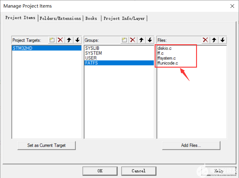Create a new group in Groups header
This screenshot has height=178, width=239.
pyautogui.click(x=125, y=40)
